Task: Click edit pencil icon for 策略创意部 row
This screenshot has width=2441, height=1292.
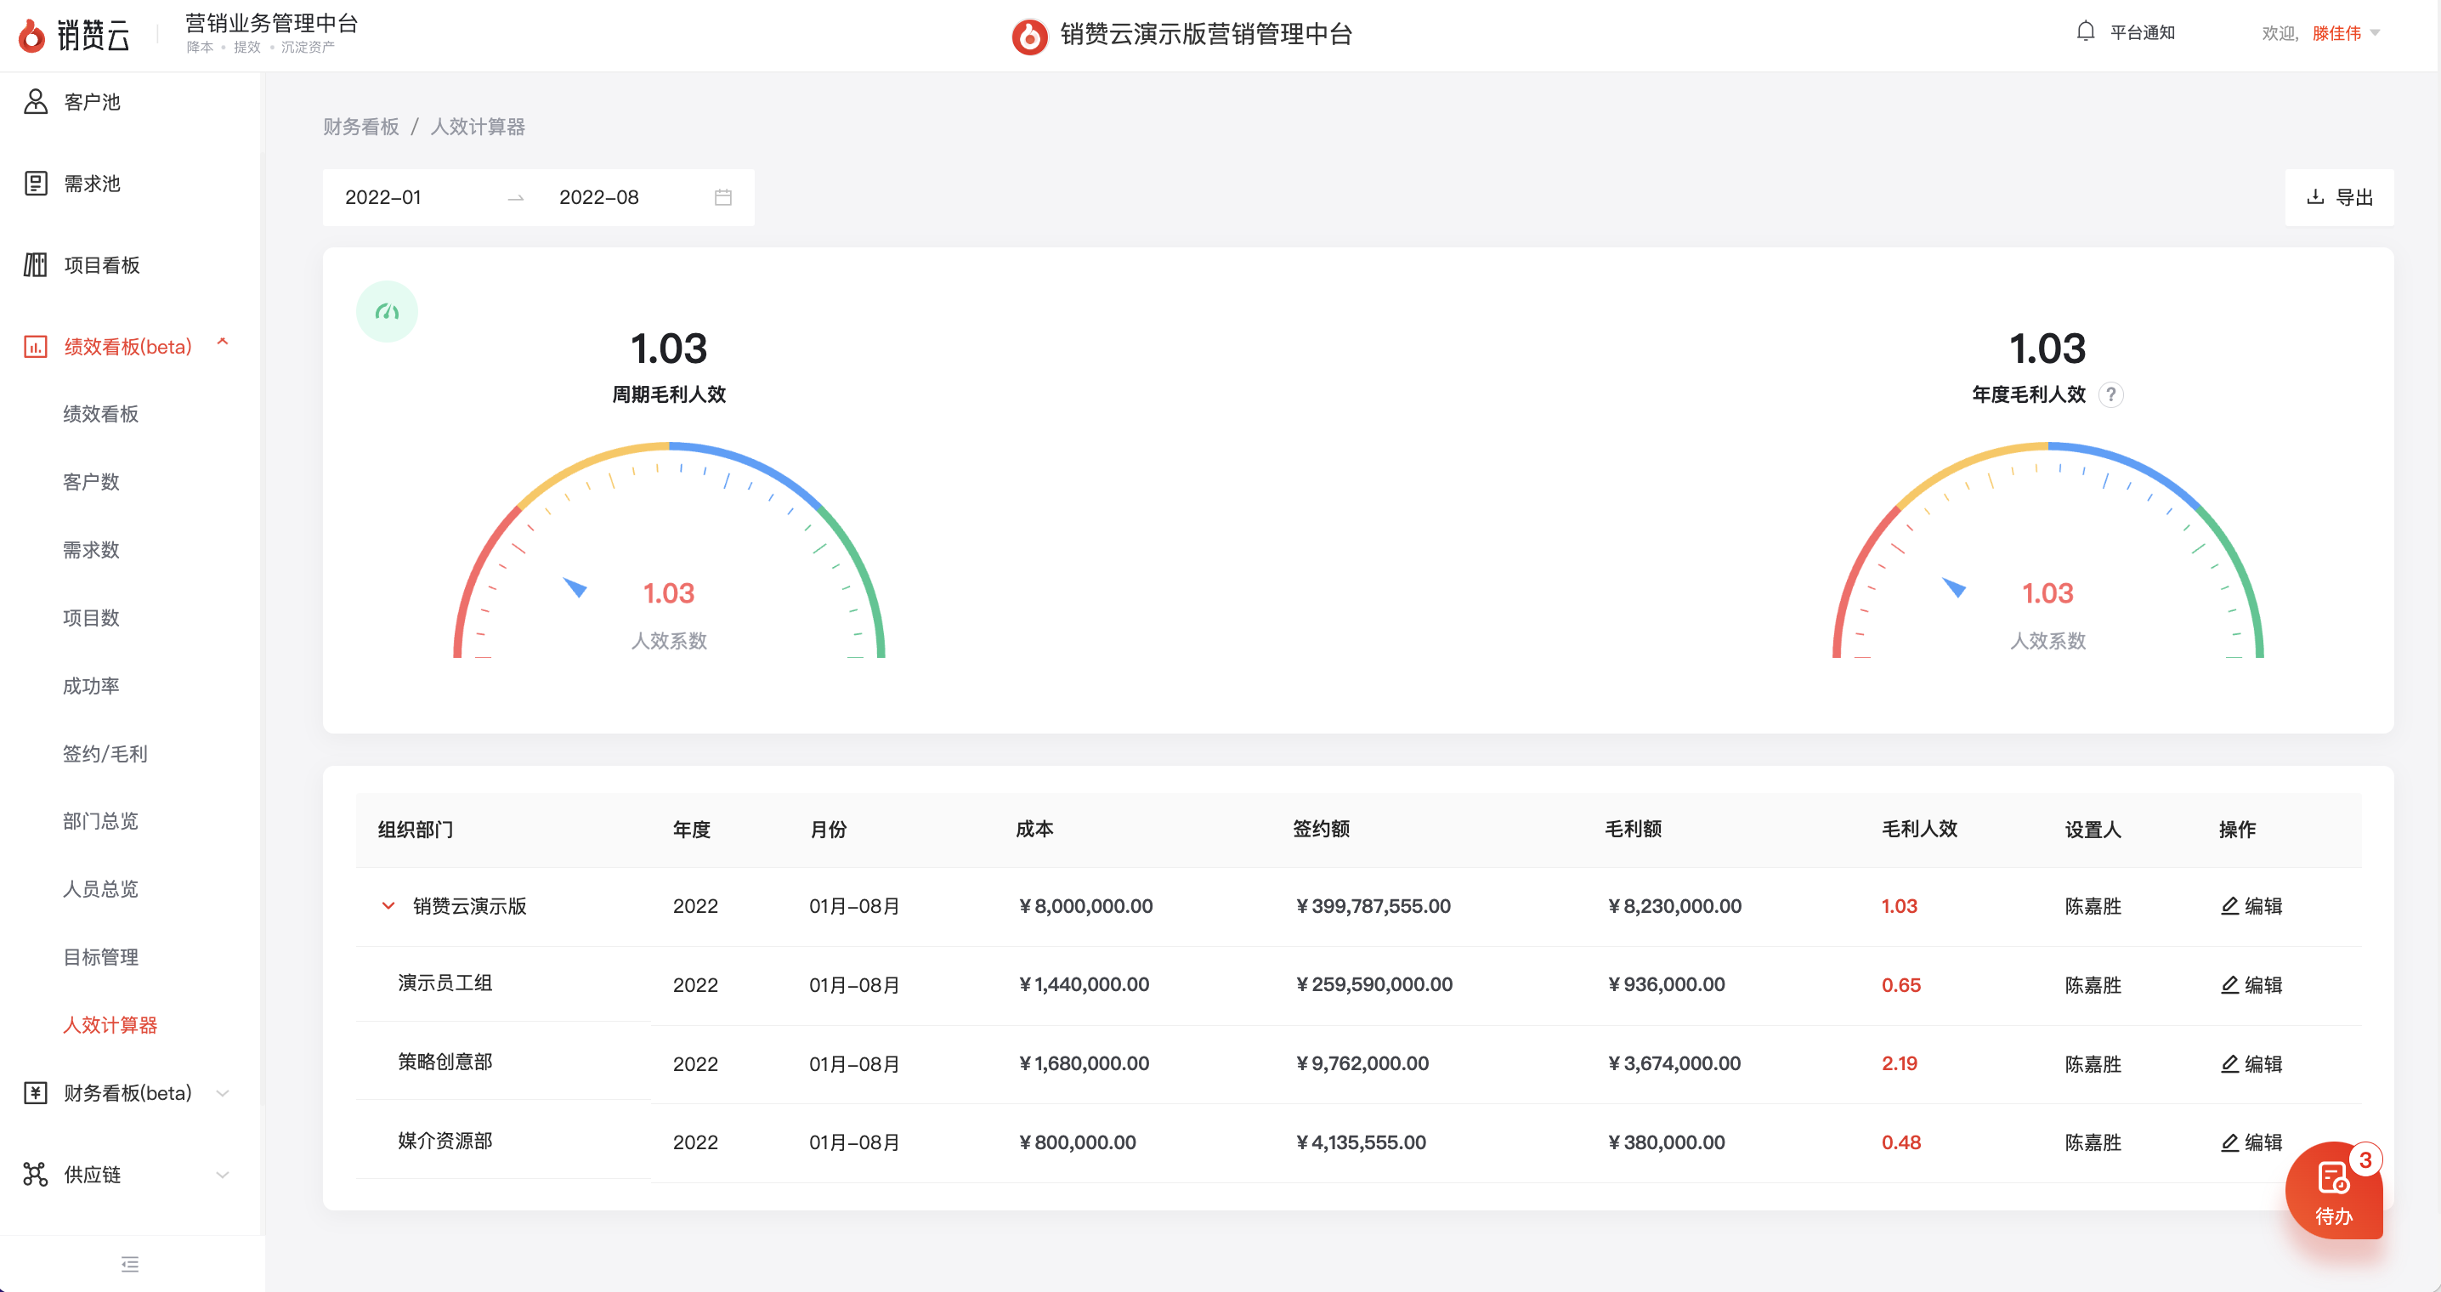Action: coord(2229,1063)
